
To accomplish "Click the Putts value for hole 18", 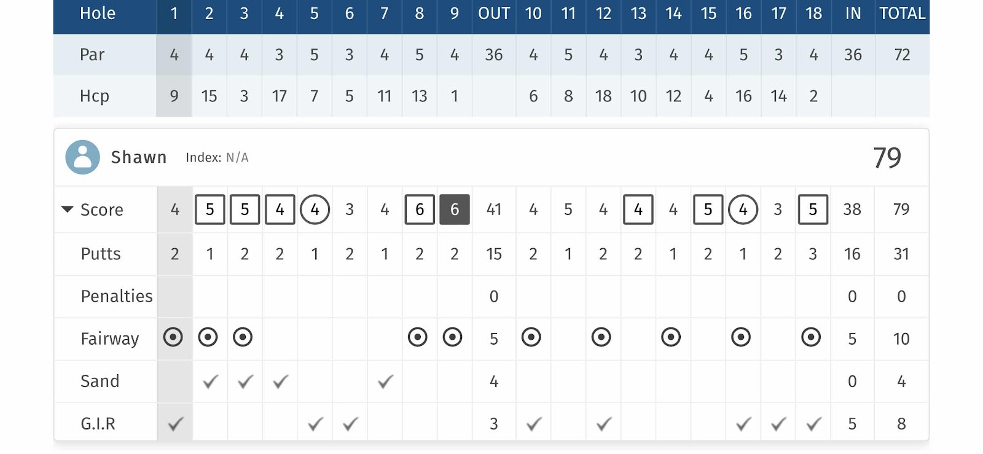I will click(x=813, y=254).
